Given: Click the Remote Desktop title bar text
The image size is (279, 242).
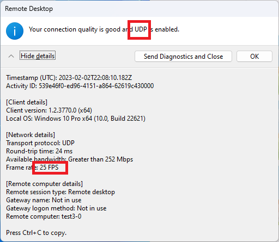Looking at the screenshot, I should [x=29, y=9].
